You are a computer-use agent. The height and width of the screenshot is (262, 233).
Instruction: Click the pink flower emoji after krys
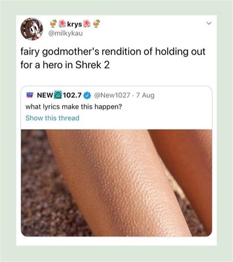point(87,24)
